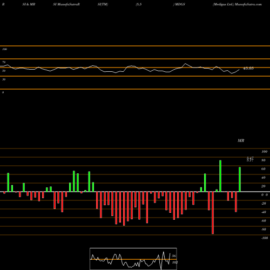
Task: Click the "SI & MR" header label
Action: click(x=29, y=4)
